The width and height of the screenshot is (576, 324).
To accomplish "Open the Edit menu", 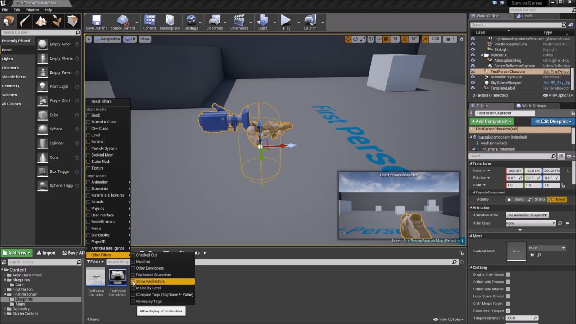I will pyautogui.click(x=17, y=10).
